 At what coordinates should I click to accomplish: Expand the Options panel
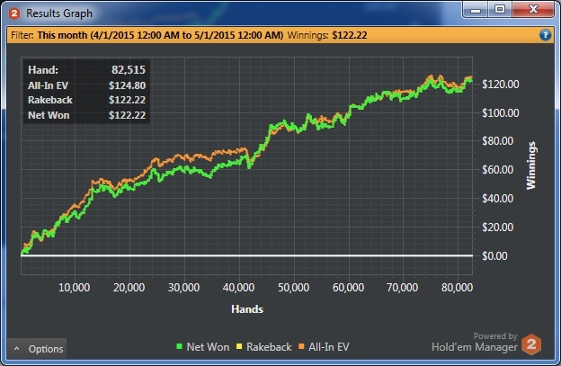click(x=37, y=349)
